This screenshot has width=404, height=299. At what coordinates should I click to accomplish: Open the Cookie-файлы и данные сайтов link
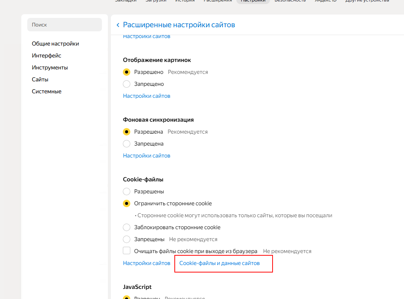[x=219, y=263]
